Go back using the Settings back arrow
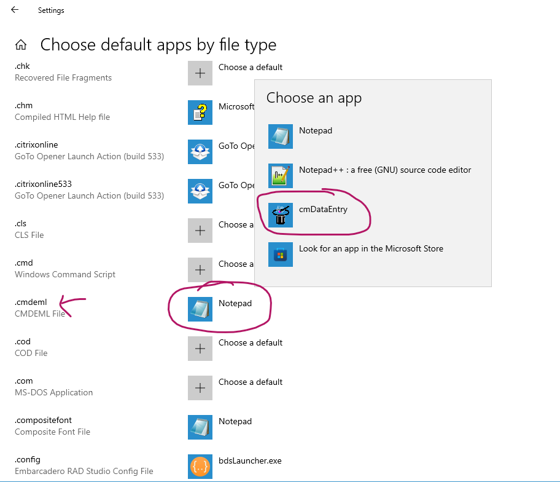Screen dimensions: 560x482 point(15,10)
